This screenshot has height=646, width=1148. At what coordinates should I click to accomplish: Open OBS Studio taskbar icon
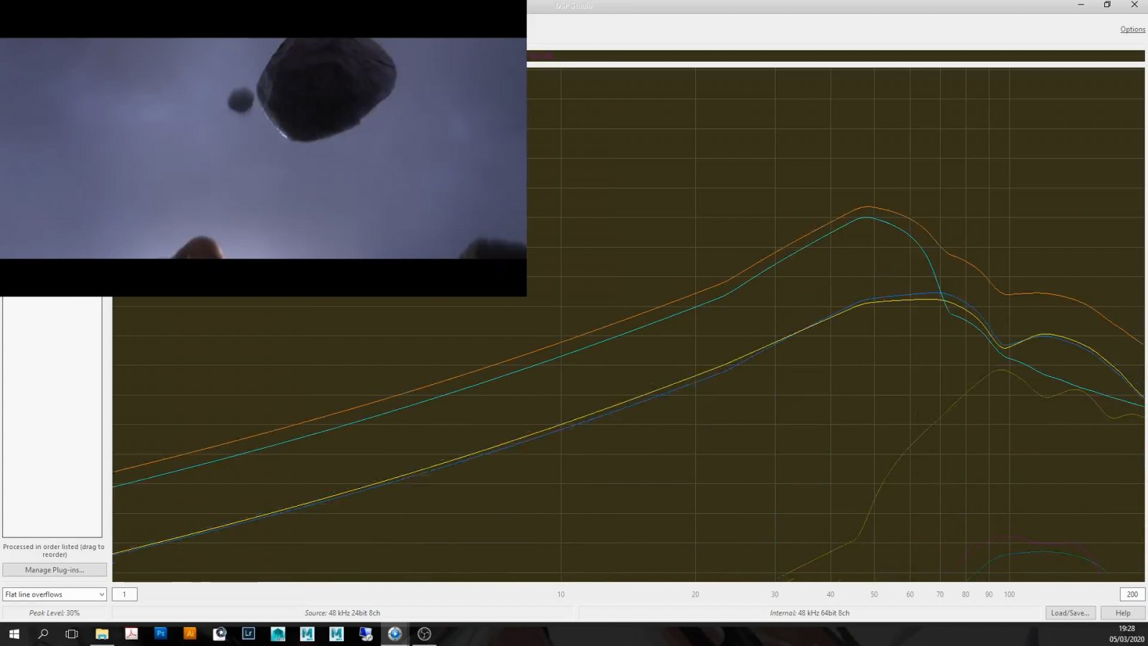[x=424, y=634]
